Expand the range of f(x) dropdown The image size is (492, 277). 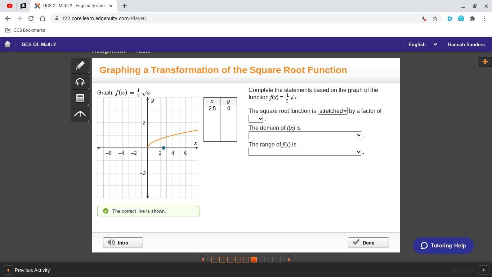[305, 152]
